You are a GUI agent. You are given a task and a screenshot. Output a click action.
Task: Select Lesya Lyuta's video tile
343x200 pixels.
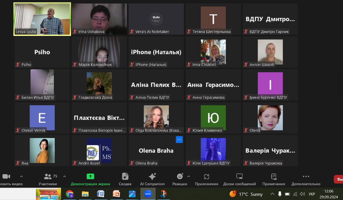[x=42, y=19]
